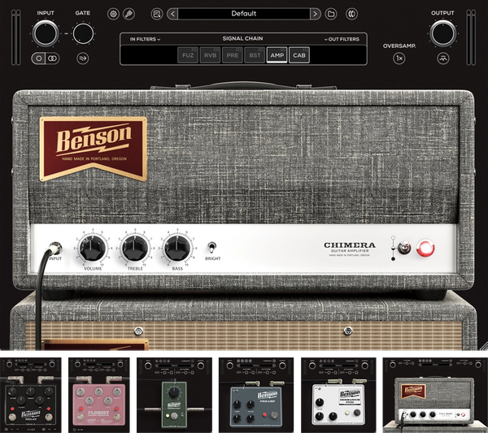Go to the previous preset arrow
This screenshot has width=488, height=433.
[x=172, y=14]
